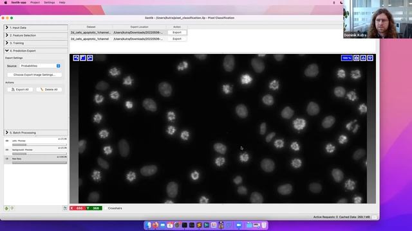Viewport: 412px width, 231px height.
Task: Toggle visibility of Raw Data layer
Action: point(7,158)
